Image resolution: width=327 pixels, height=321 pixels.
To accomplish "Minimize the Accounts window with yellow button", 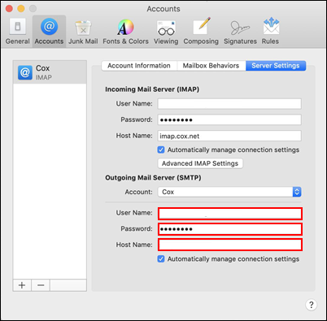I will click(21, 9).
